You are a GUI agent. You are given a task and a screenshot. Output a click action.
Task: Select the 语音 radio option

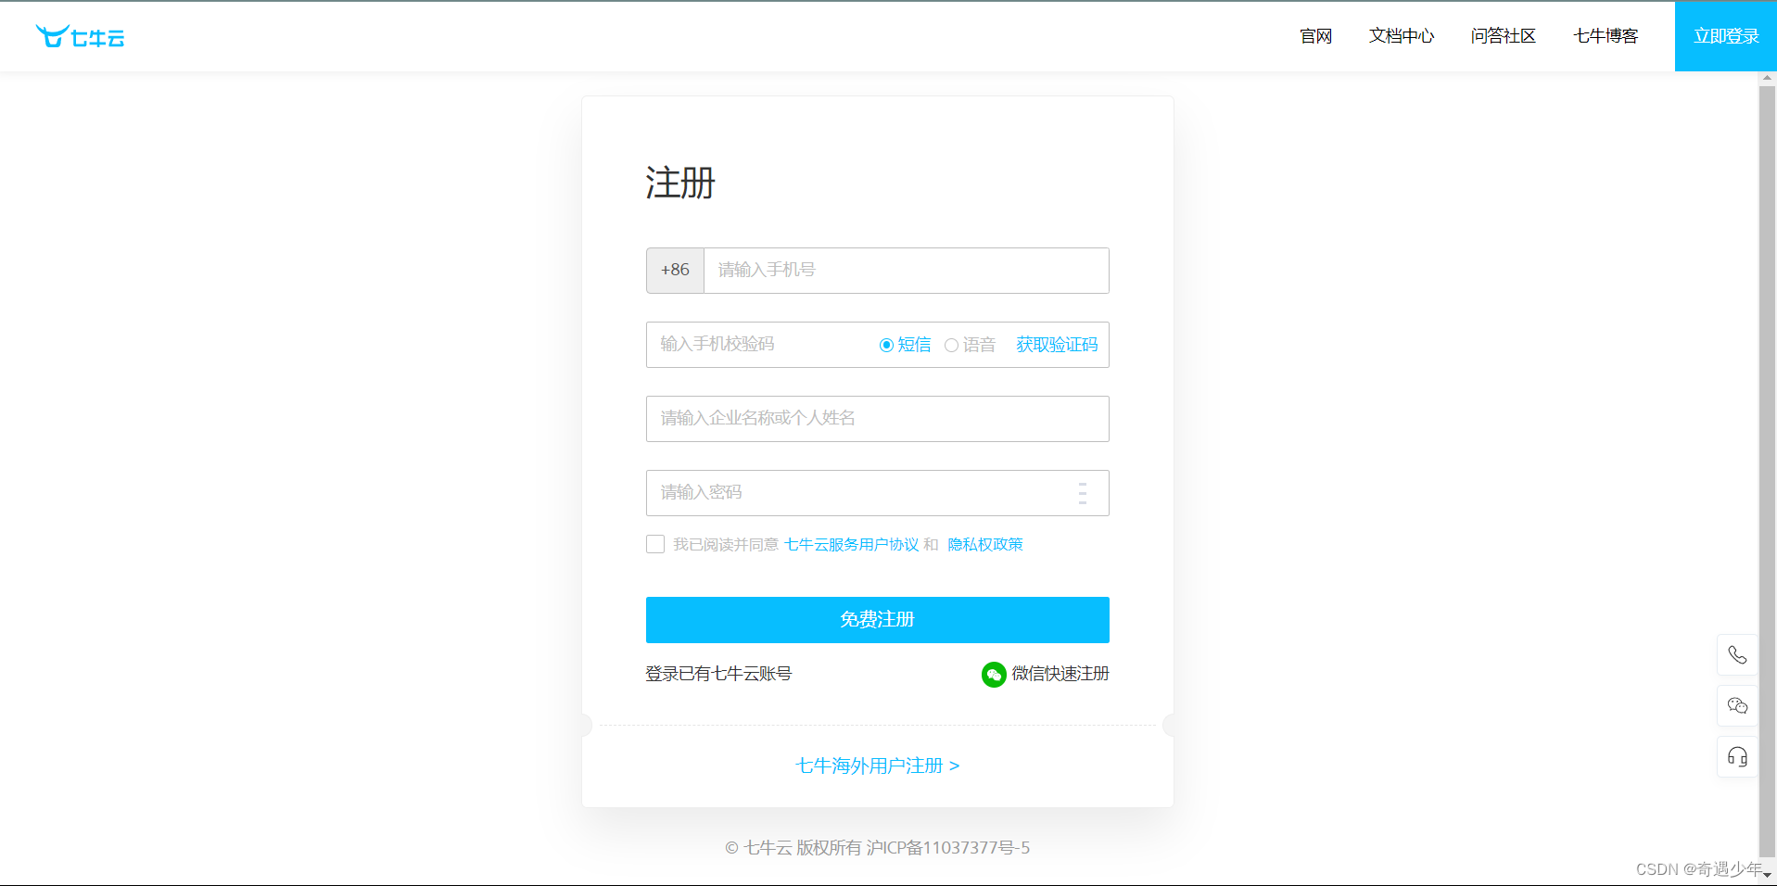click(x=951, y=345)
